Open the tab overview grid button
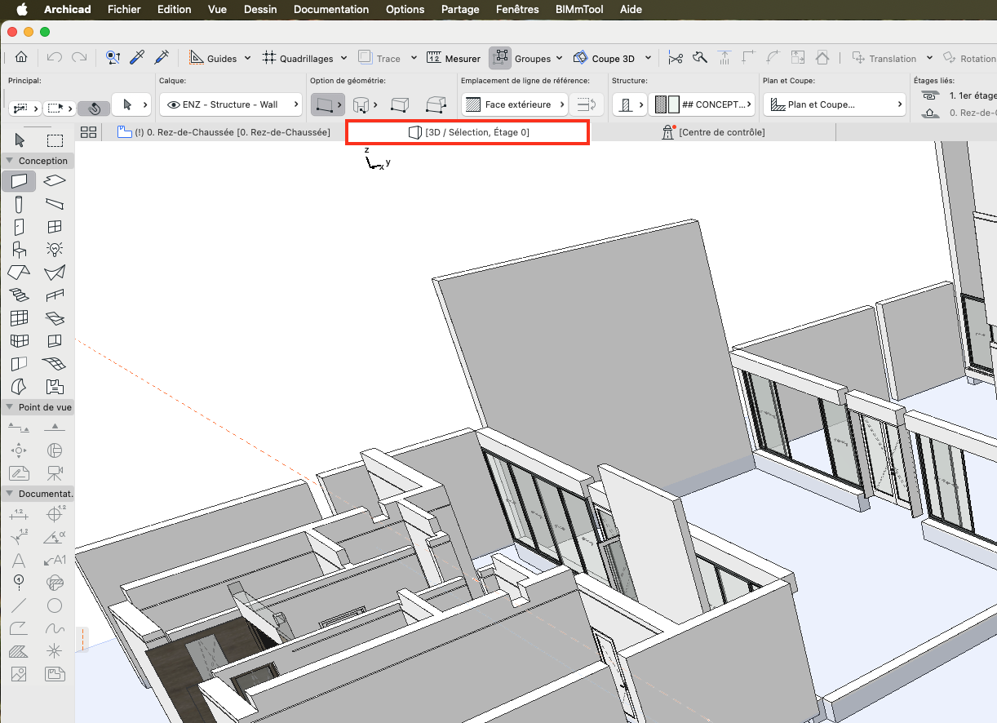This screenshot has width=997, height=723. [88, 132]
